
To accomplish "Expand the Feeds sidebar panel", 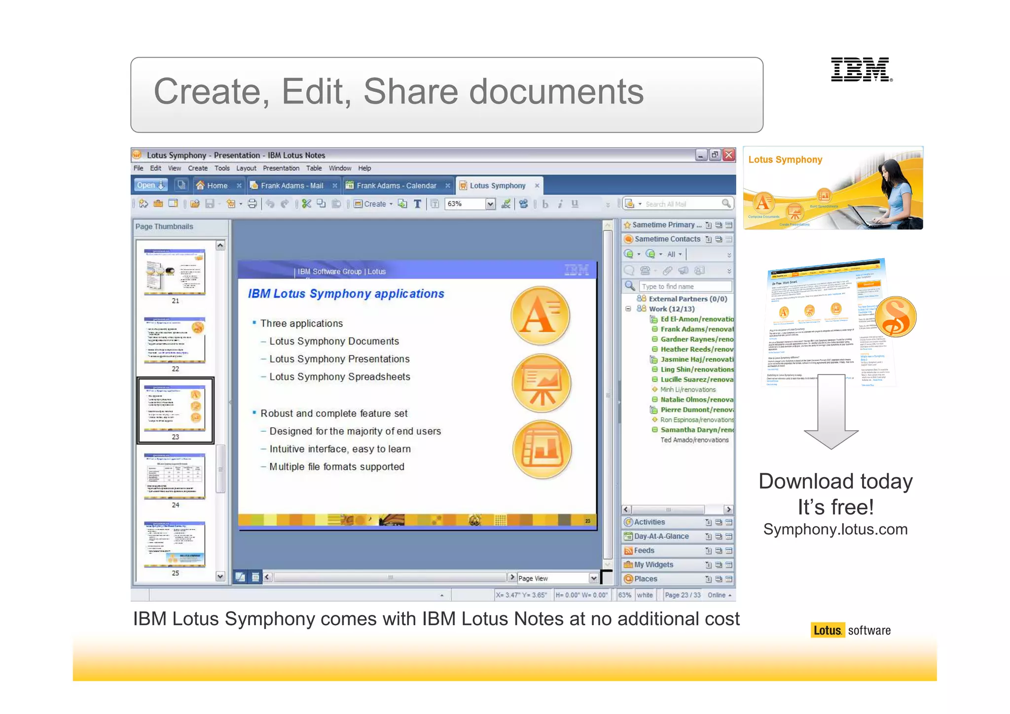I will [x=678, y=551].
